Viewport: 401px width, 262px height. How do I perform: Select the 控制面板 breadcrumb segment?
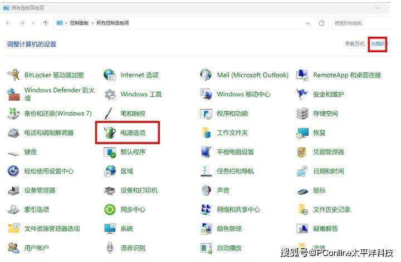click(x=79, y=23)
